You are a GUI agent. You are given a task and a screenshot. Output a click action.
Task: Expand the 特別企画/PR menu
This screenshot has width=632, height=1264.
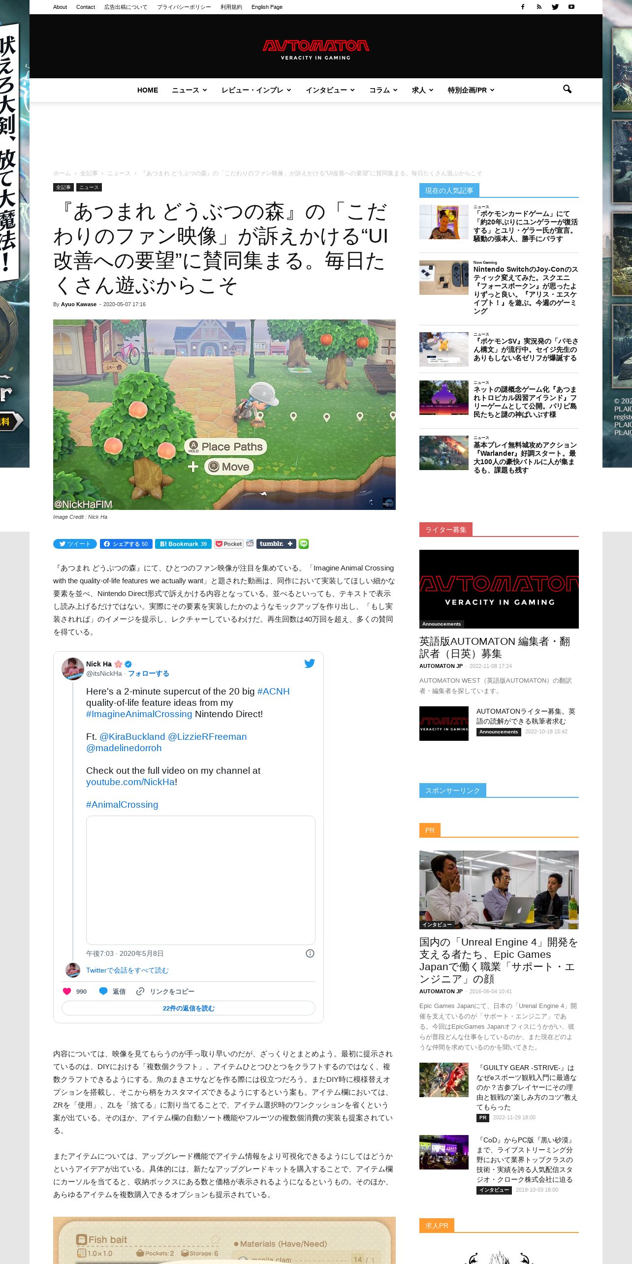tap(471, 90)
